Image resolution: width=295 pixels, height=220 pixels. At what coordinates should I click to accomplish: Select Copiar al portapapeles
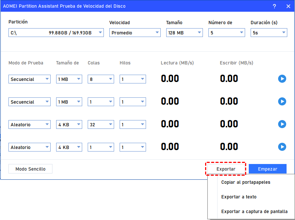pos(245,182)
